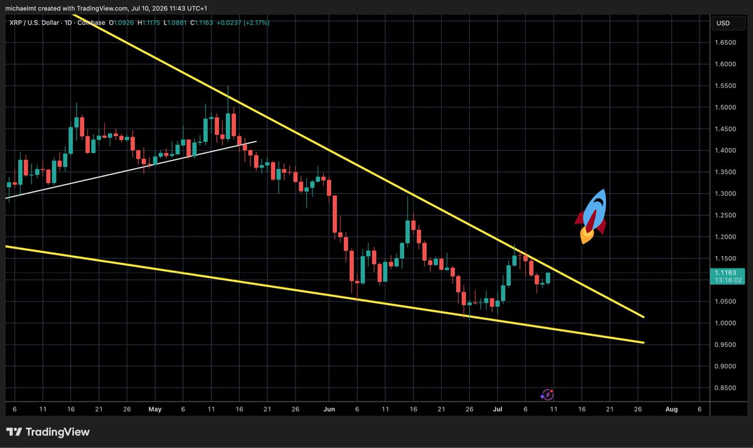This screenshot has height=448, width=753.
Task: Click the open value O1.0926
Action: point(122,23)
